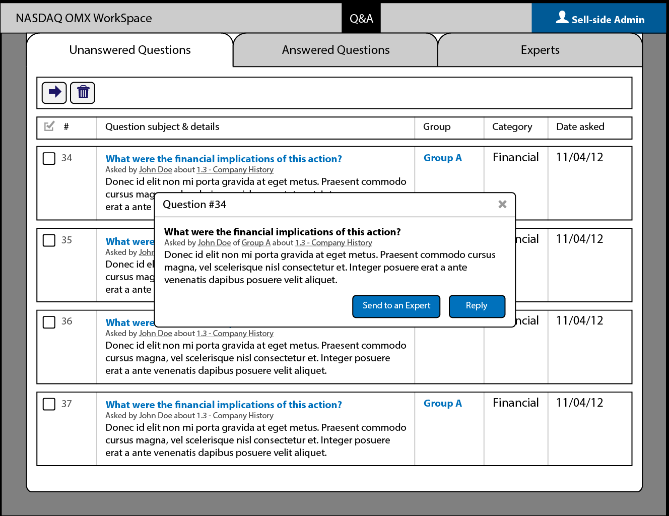Viewport: 669px width, 516px height.
Task: Open question 37 title link
Action: 224,405
